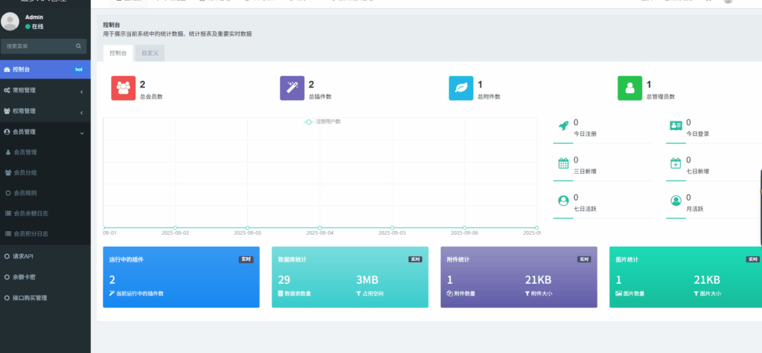Click the magnifier icon in the menu search box
The image size is (762, 353).
click(78, 46)
